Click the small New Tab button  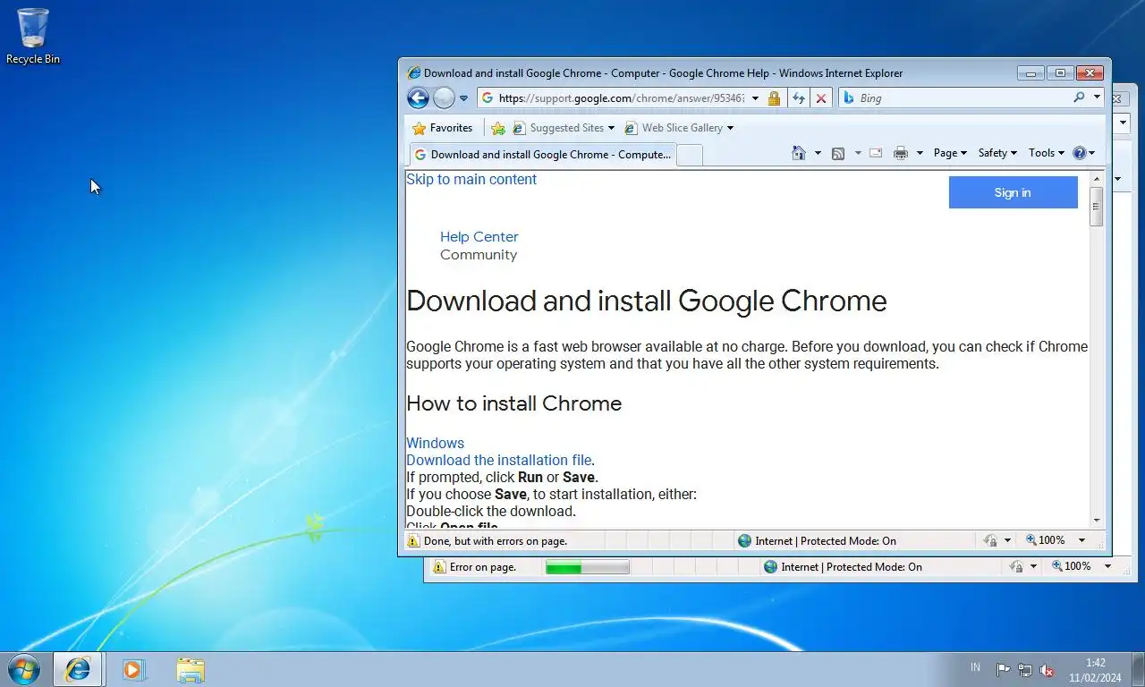point(689,156)
